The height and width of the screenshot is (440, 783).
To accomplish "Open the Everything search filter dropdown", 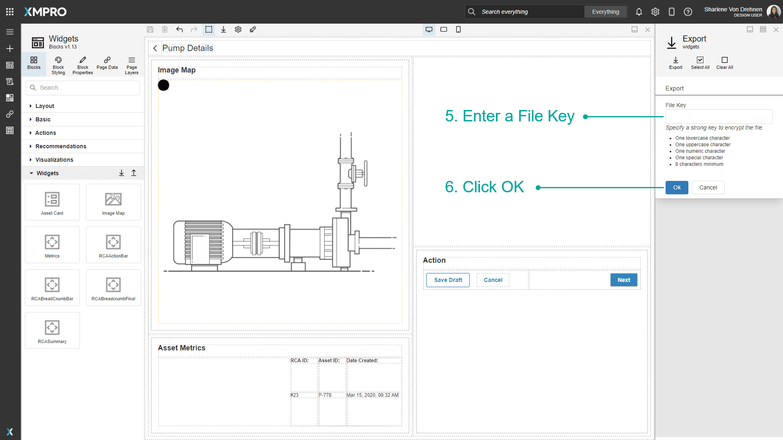I will 605,12.
